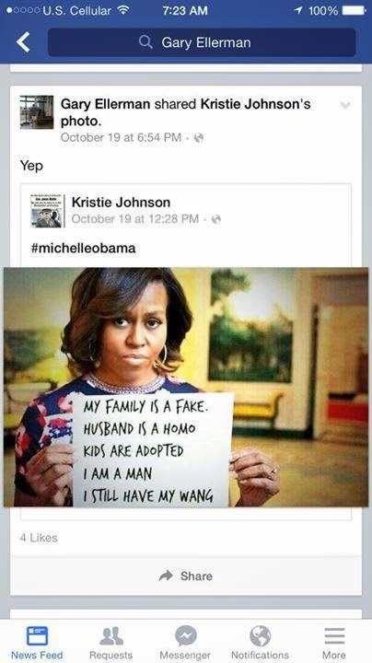Click the Gary Ellerman search field
This screenshot has width=372, height=663.
click(202, 42)
